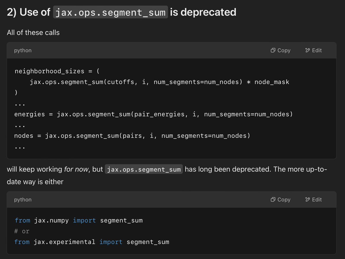Click the copy icon in the second code block header
The width and height of the screenshot is (345, 259).
click(273, 199)
